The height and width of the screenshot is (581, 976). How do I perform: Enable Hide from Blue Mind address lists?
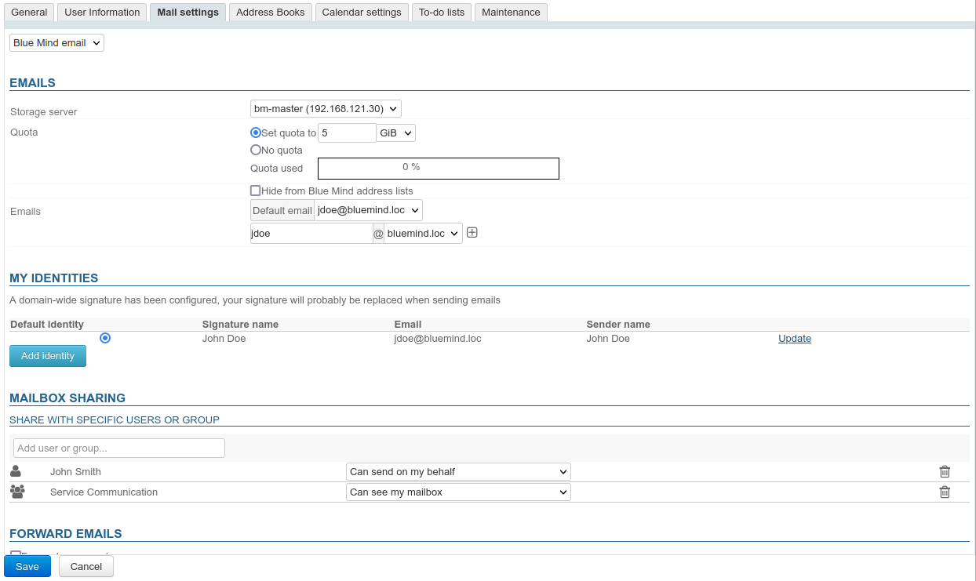click(256, 191)
